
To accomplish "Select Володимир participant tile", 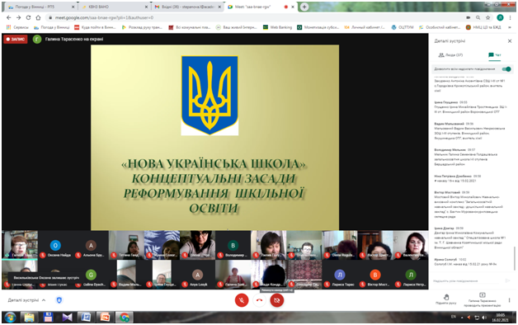I will (233, 246).
